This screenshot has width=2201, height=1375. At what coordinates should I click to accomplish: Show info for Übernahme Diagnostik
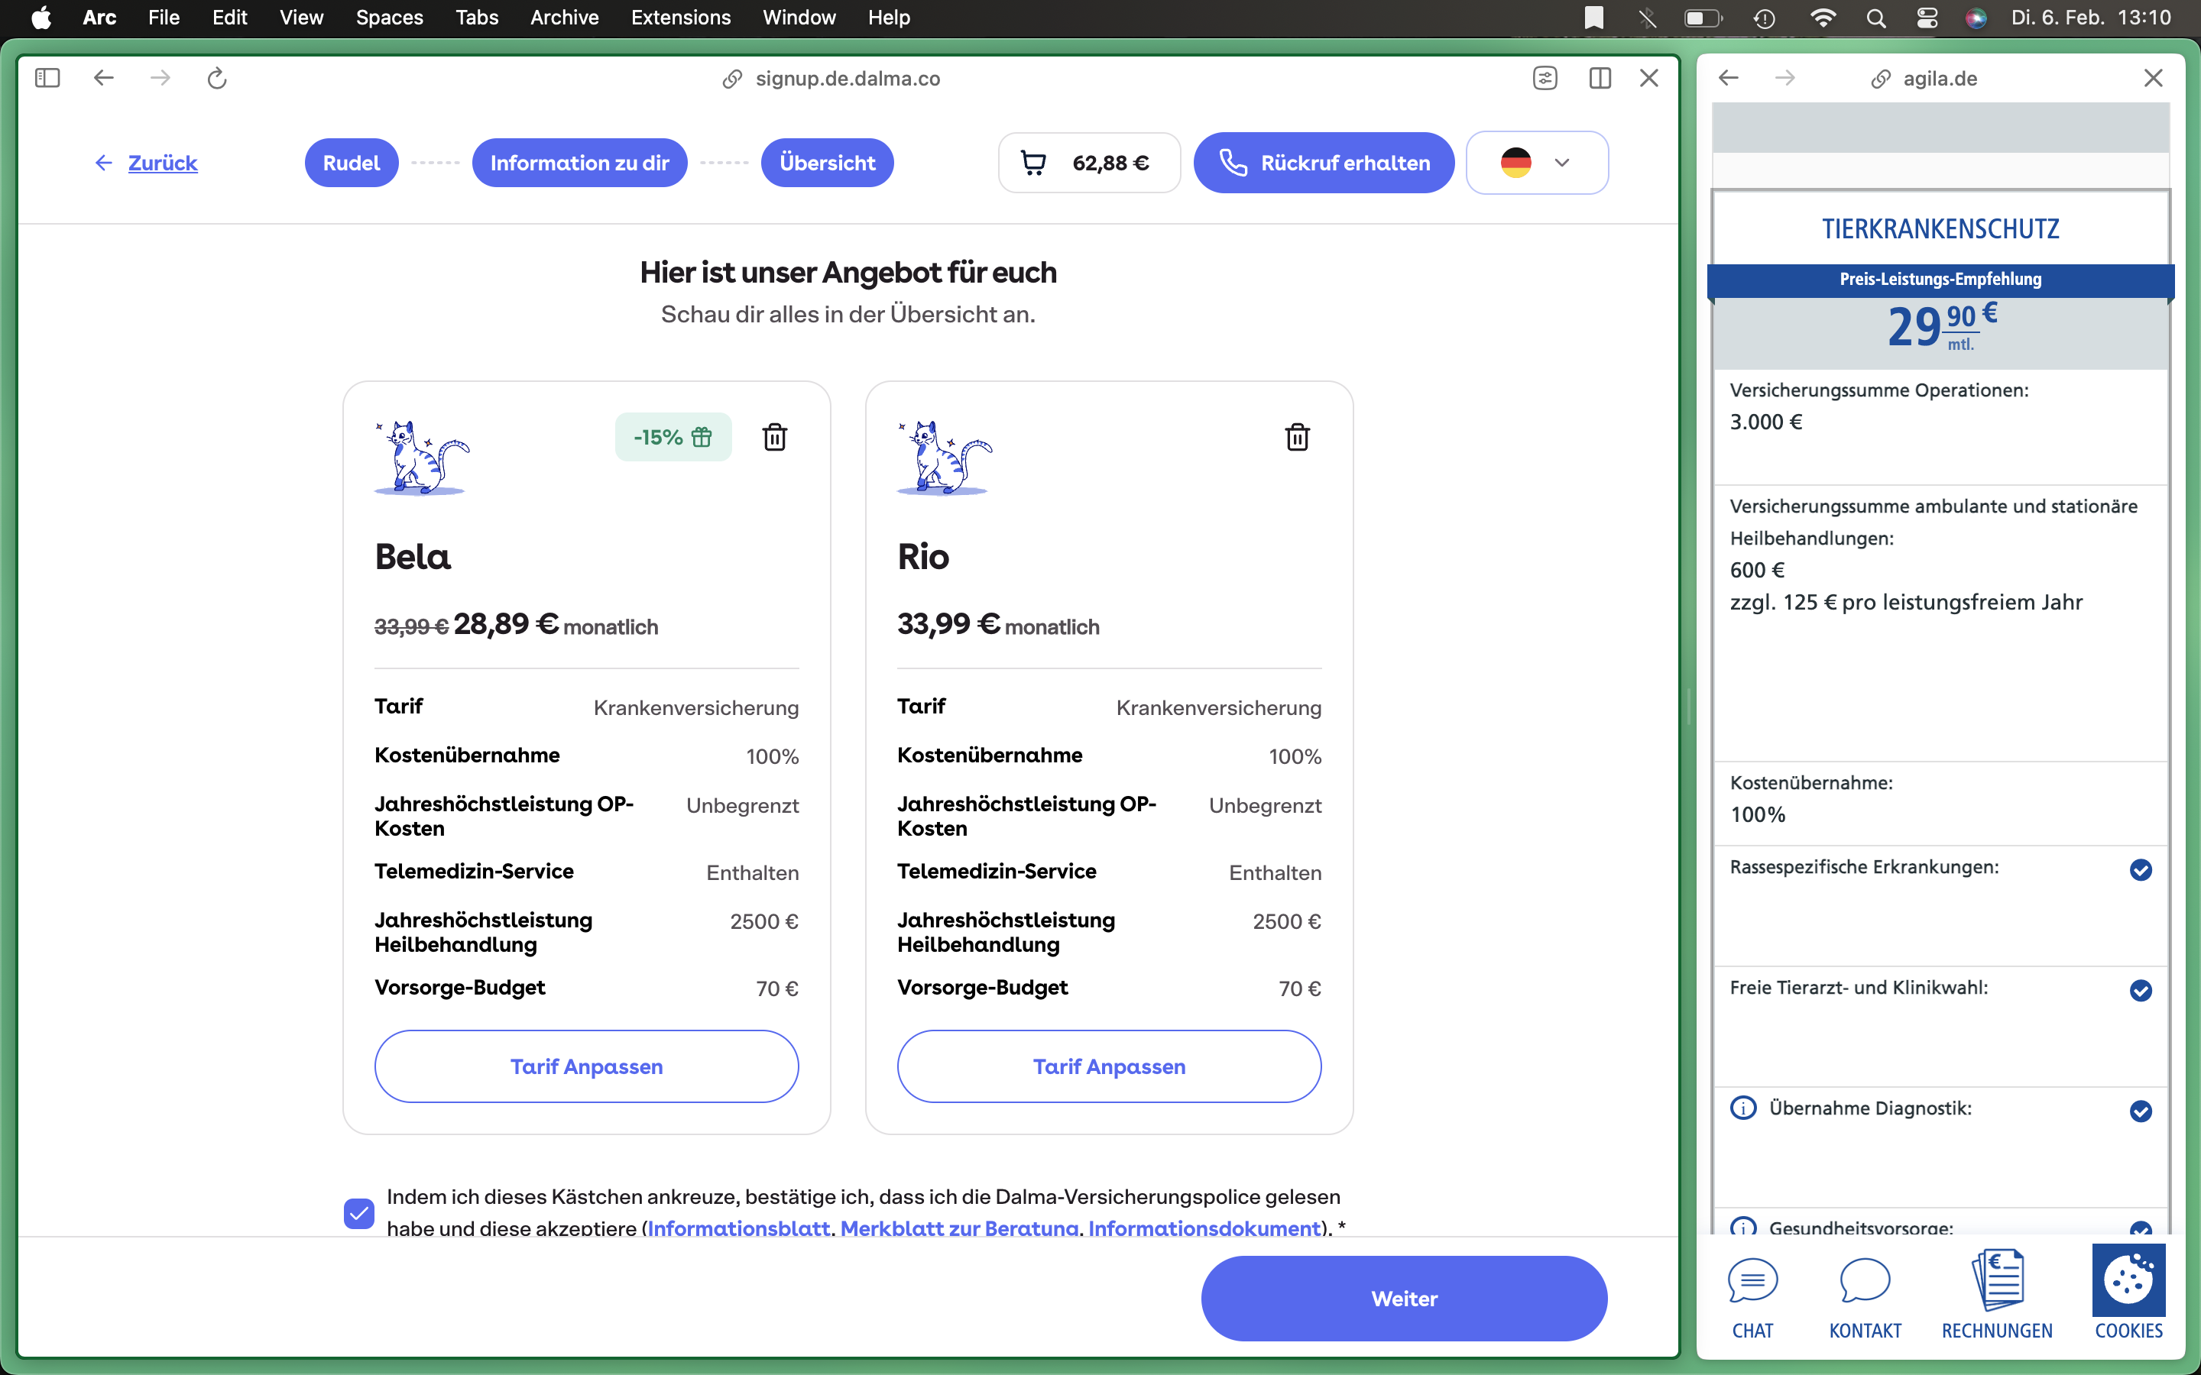[1743, 1108]
